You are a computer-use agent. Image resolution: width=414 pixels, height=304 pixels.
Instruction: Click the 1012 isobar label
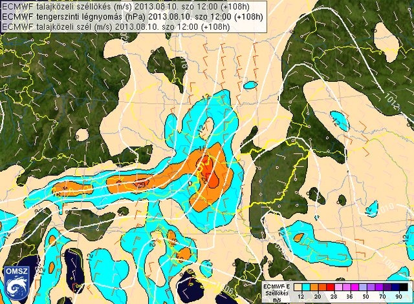point(391,102)
